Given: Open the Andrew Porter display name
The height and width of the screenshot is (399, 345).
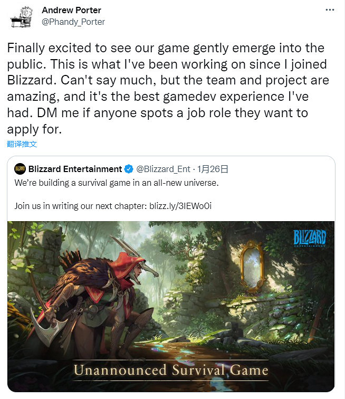Looking at the screenshot, I should 72,10.
